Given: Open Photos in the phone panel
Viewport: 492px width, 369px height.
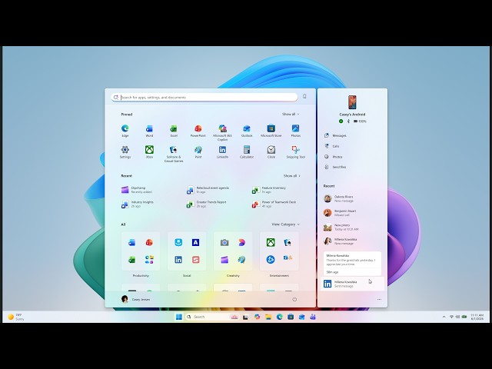Looking at the screenshot, I should tap(333, 157).
